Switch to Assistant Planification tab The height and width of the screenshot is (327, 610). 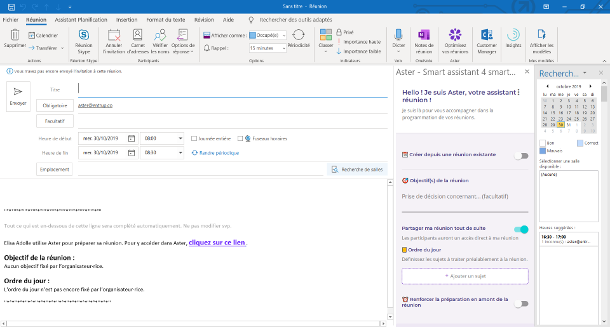click(81, 20)
